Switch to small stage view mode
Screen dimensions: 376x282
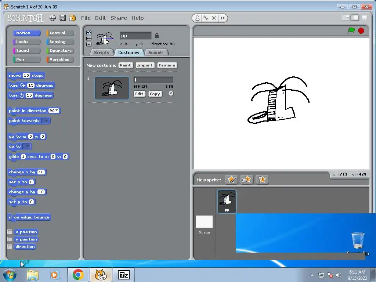click(345, 18)
